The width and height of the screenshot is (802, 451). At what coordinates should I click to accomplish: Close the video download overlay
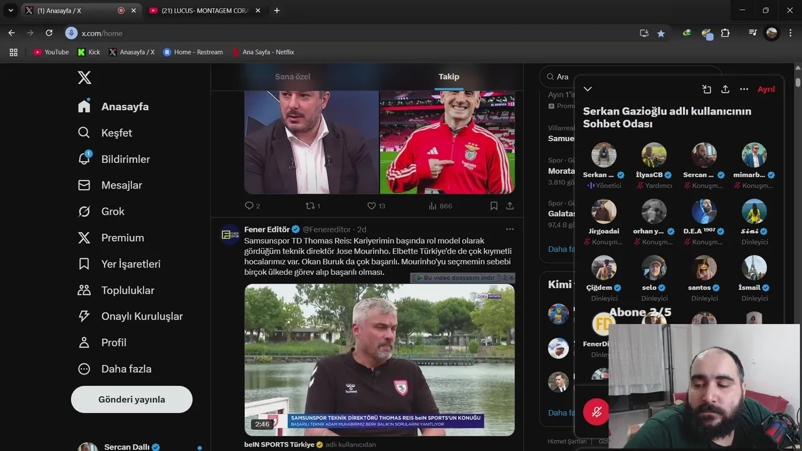(x=511, y=277)
